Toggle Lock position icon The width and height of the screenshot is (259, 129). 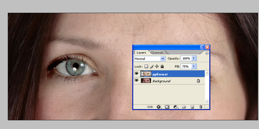[x=157, y=66]
